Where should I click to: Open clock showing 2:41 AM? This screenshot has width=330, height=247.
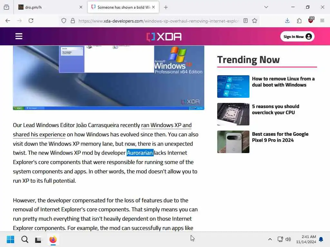[x=306, y=239]
